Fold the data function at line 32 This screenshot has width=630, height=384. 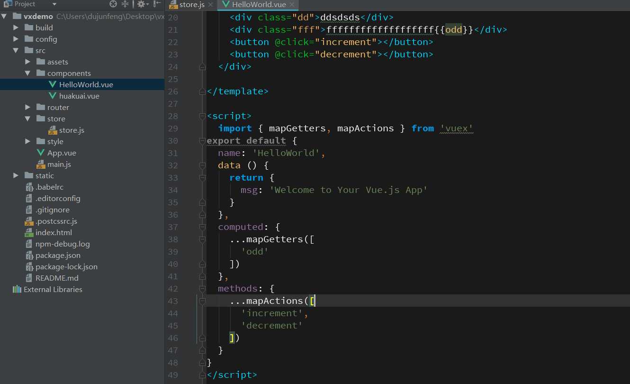tap(202, 165)
